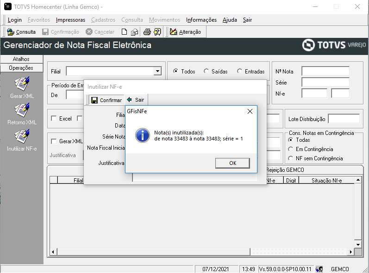This screenshot has width=369, height=273.
Task: Open the Informações menu
Action: (201, 20)
